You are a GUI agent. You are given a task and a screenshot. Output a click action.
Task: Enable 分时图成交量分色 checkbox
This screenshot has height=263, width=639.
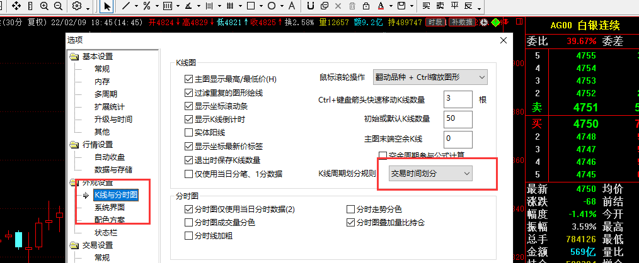(188, 223)
